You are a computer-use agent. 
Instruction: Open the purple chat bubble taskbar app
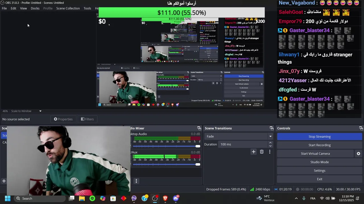134,198
